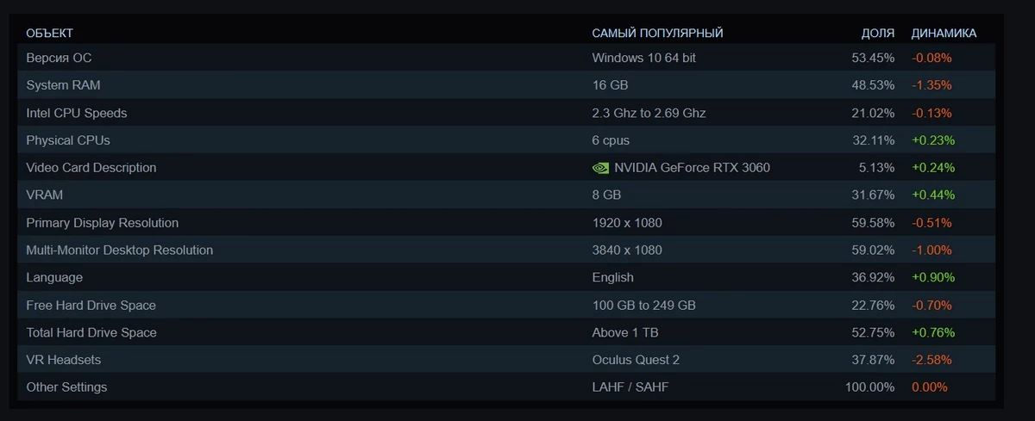Select the VRAM row

[x=506, y=195]
